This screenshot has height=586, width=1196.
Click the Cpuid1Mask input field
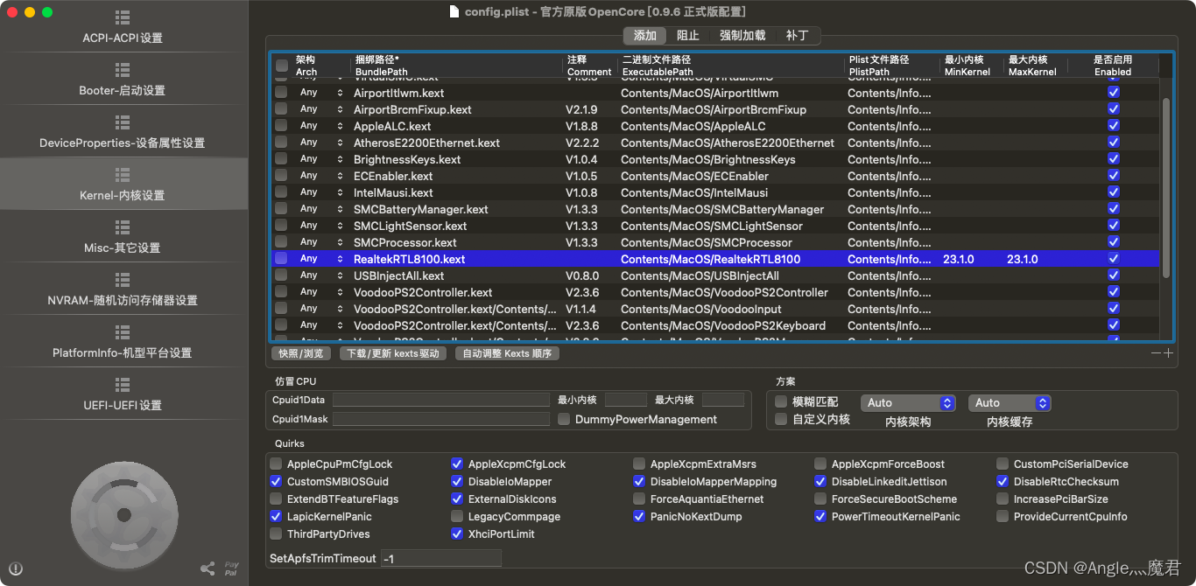click(441, 419)
